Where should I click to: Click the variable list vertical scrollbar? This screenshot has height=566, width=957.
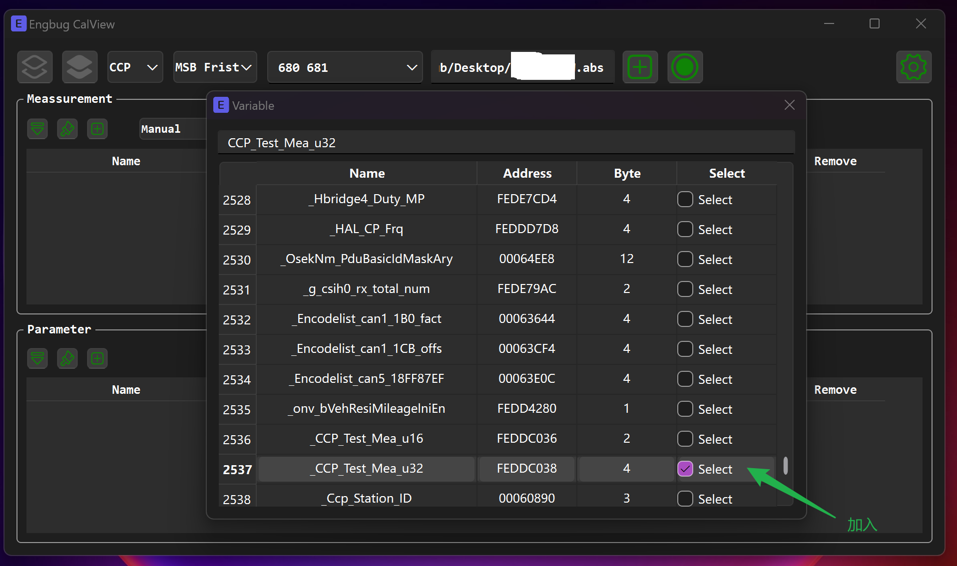pyautogui.click(x=786, y=465)
